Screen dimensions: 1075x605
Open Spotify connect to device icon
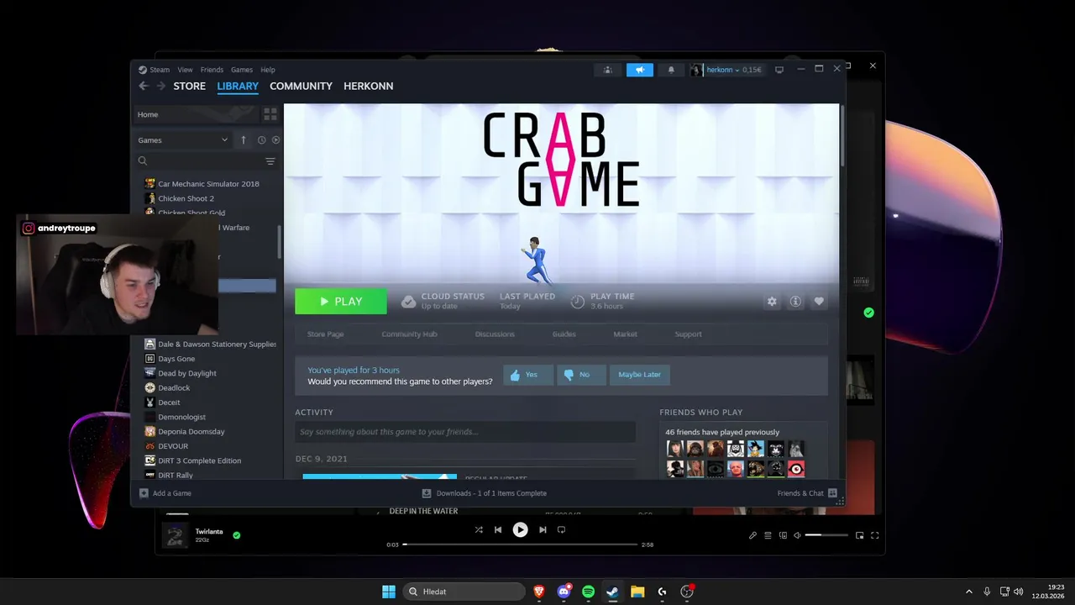783,535
